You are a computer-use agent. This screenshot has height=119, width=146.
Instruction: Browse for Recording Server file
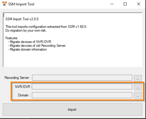138,78
